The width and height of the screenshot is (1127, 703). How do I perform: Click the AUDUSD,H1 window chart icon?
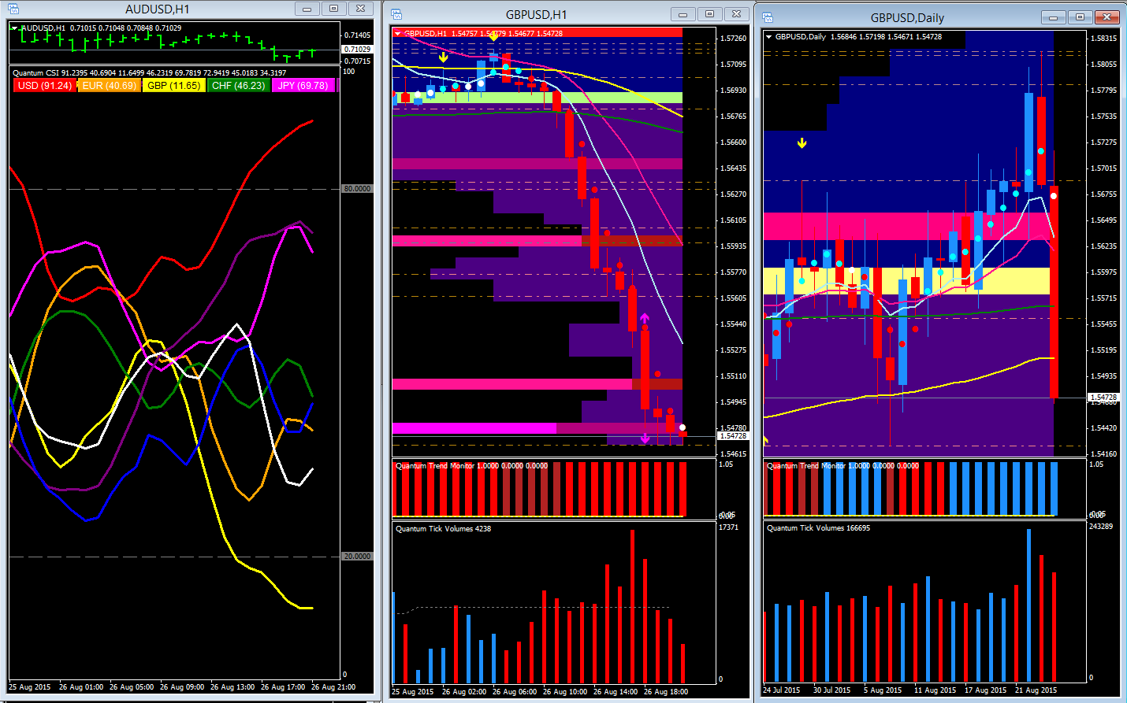coord(13,9)
